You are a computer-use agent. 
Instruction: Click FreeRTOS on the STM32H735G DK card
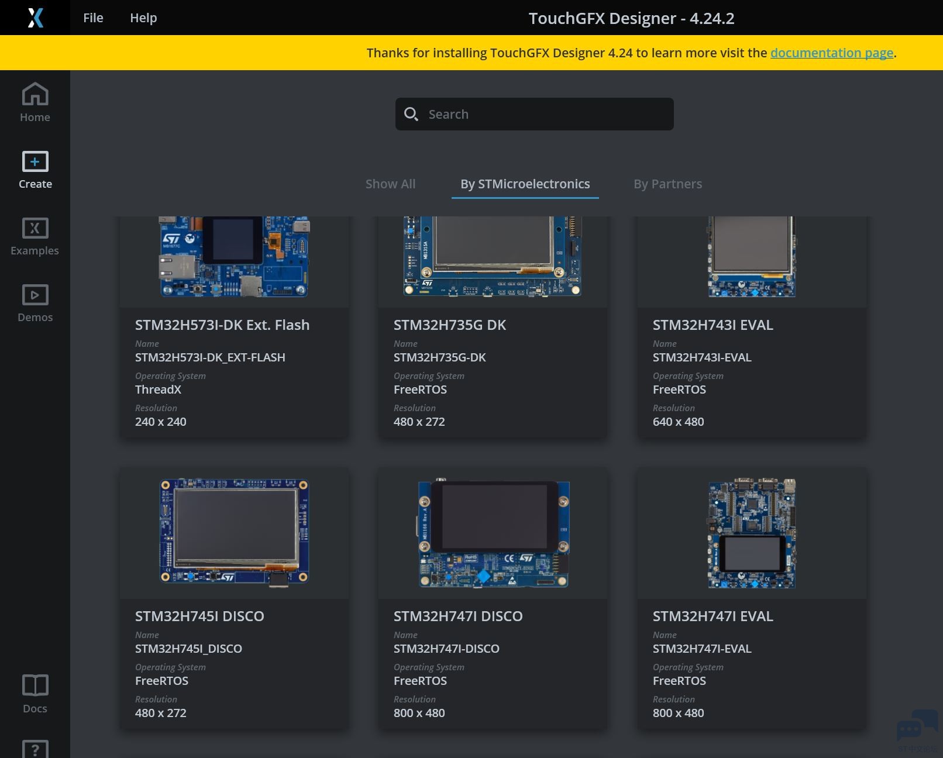tap(420, 390)
